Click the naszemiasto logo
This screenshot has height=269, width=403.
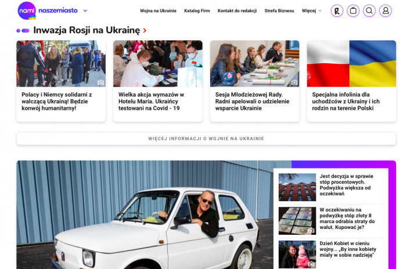(x=48, y=10)
